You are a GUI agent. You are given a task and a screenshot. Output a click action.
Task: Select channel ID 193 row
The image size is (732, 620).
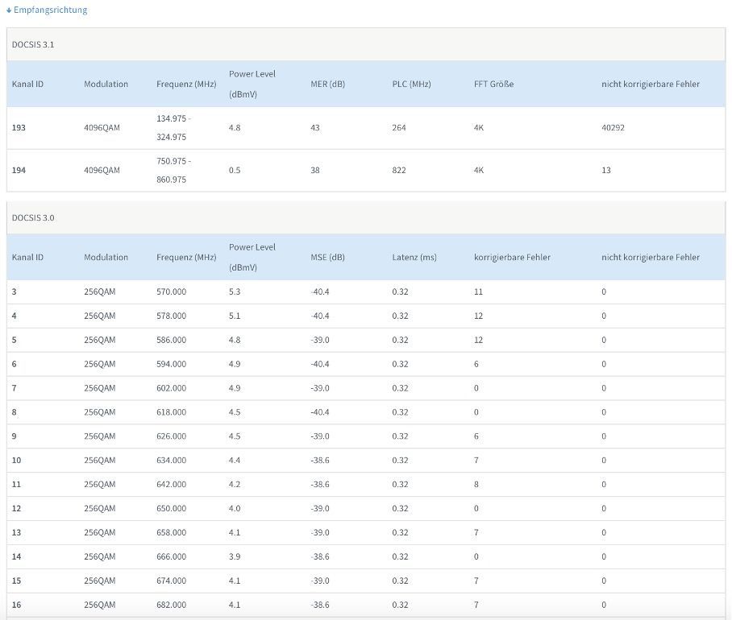(19, 127)
